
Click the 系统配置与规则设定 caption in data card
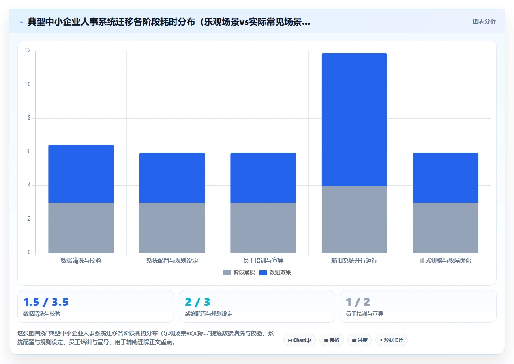209,314
